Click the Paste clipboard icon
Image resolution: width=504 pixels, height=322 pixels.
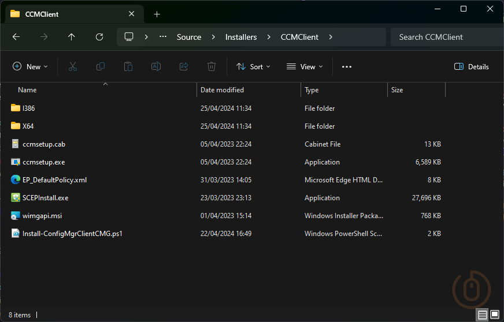pyautogui.click(x=128, y=66)
